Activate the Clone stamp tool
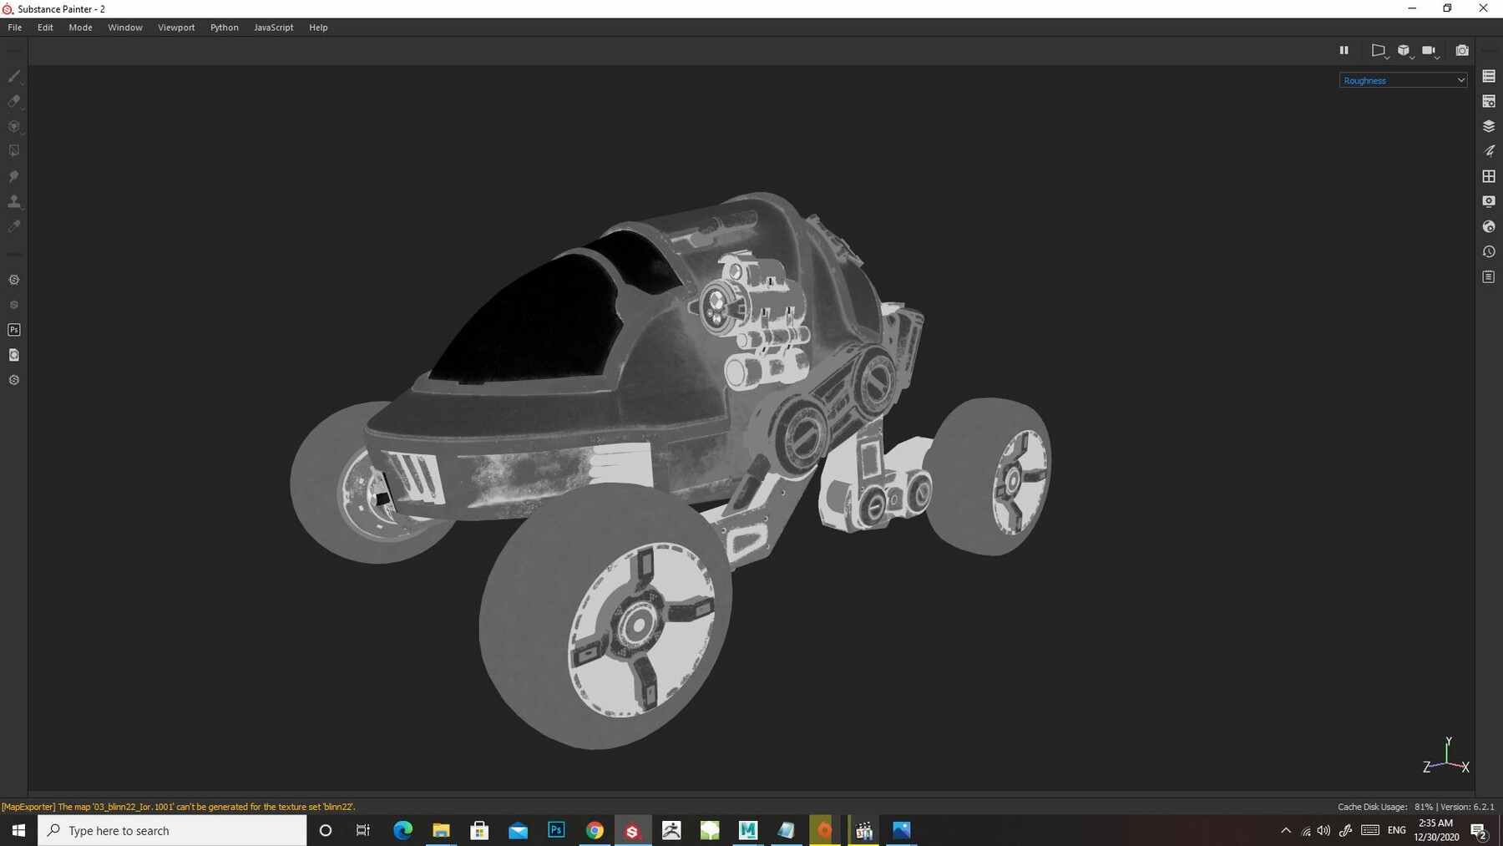The width and height of the screenshot is (1503, 846). (14, 201)
